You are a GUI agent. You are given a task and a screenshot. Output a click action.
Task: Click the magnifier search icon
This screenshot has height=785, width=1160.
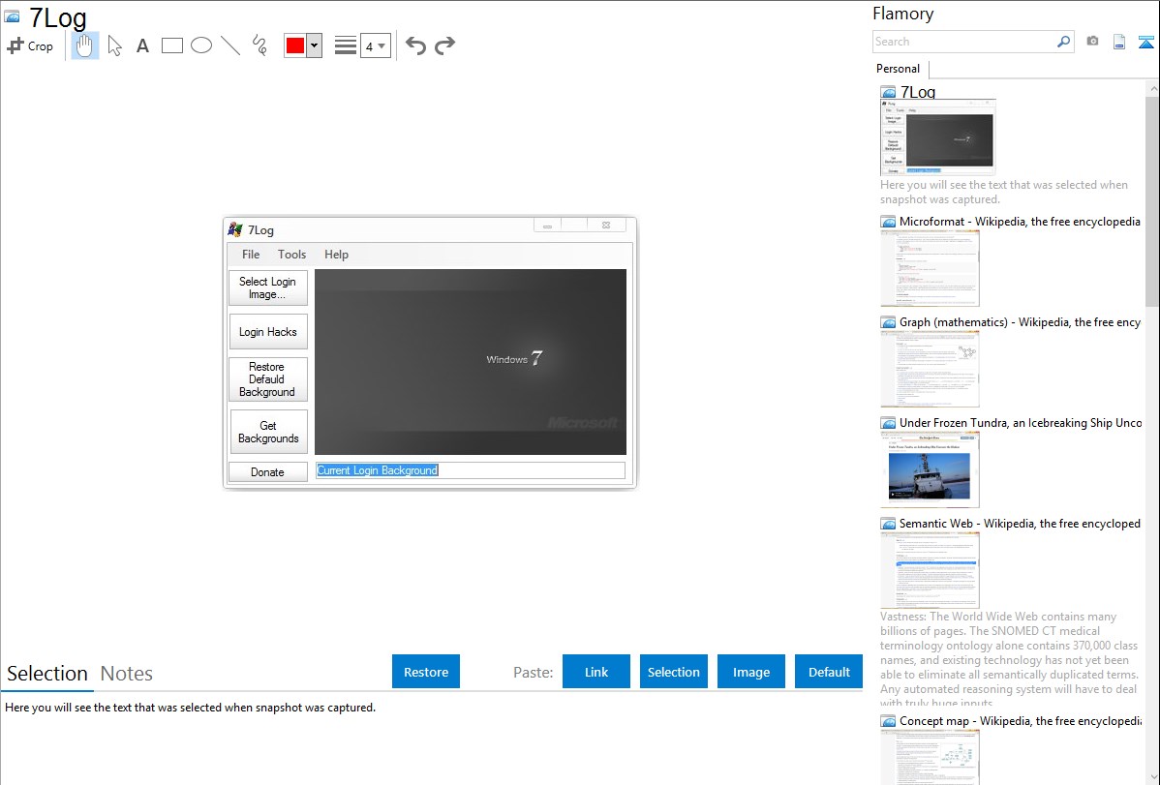[x=1064, y=42]
